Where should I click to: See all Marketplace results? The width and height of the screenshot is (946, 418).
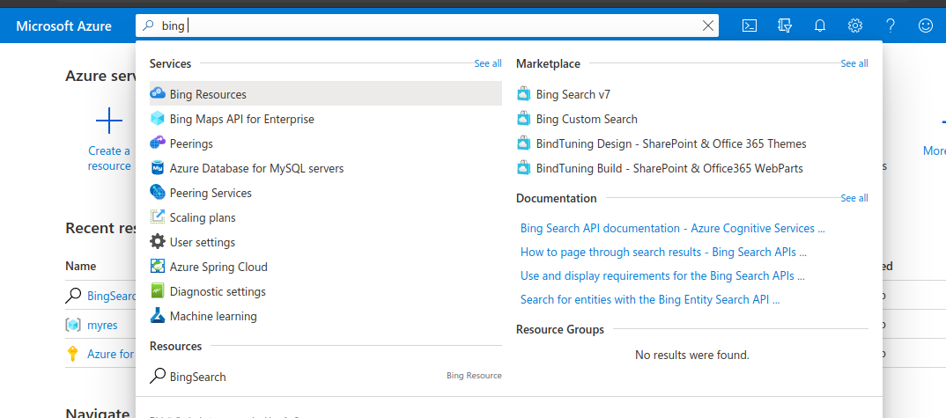pyautogui.click(x=854, y=63)
